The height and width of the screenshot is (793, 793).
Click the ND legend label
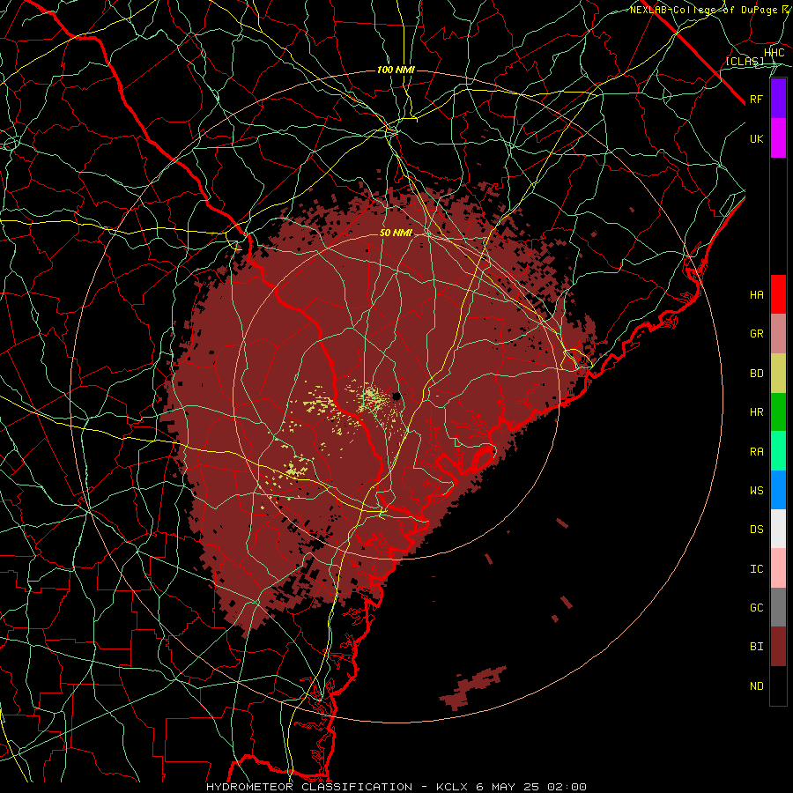pyautogui.click(x=757, y=686)
